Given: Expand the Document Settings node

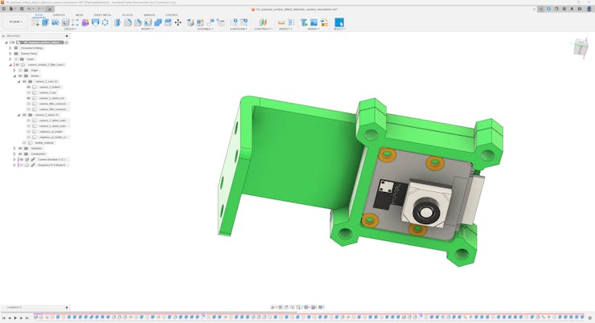Looking at the screenshot, I should coord(10,48).
